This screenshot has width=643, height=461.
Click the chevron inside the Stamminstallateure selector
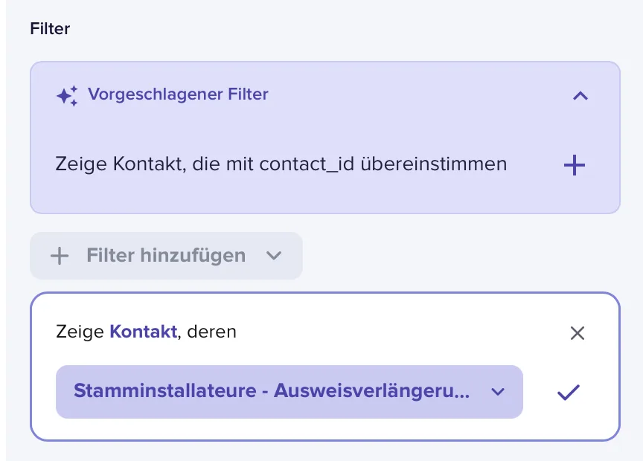498,392
